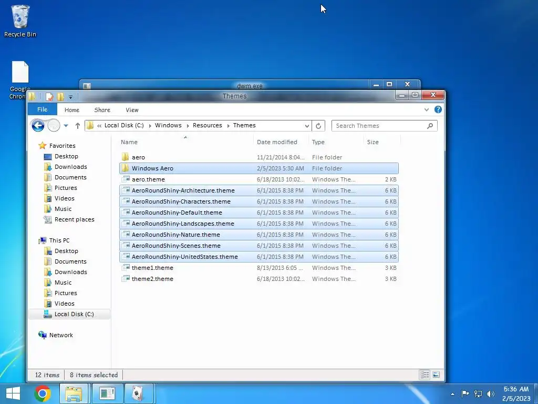Open the Customize Quick Access Toolbar dropdown
Image resolution: width=538 pixels, height=404 pixels.
coord(71,97)
